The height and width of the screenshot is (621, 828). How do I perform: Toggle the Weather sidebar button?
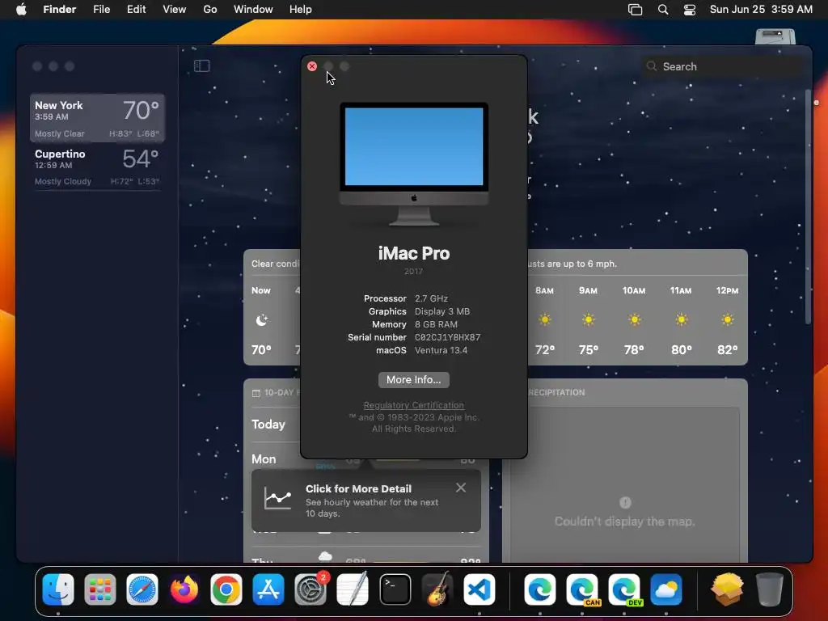click(x=201, y=66)
